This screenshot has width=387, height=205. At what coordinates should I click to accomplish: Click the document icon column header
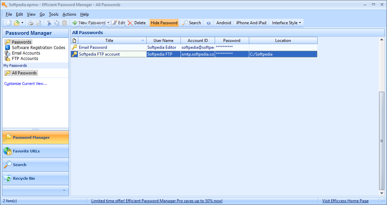pos(75,40)
